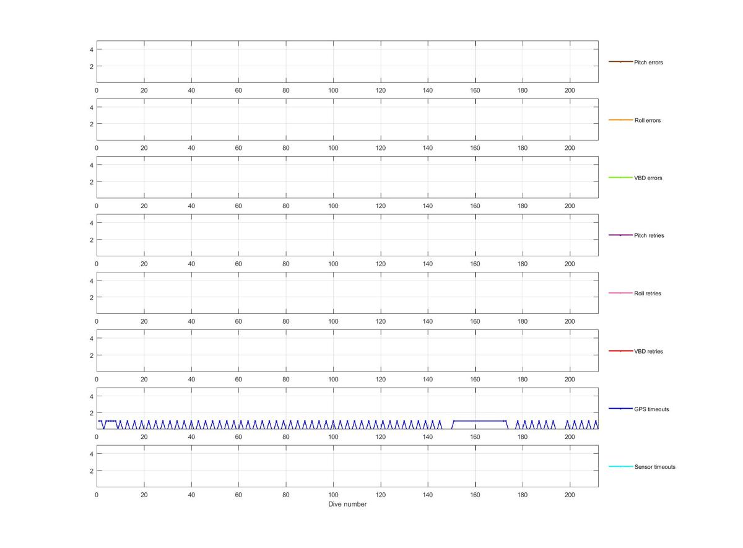
Task: Click the VBD retries legend label
Action: coord(649,352)
